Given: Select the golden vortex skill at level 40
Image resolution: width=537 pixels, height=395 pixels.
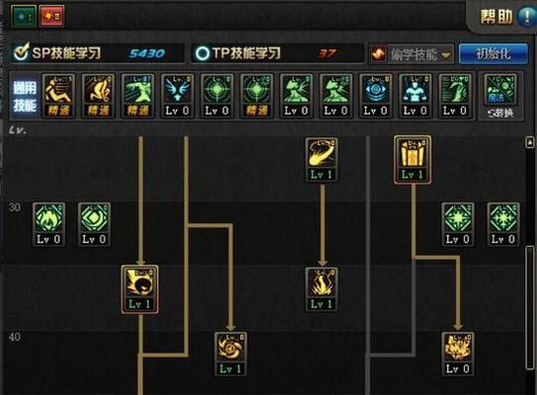Looking at the screenshot, I should [230, 354].
